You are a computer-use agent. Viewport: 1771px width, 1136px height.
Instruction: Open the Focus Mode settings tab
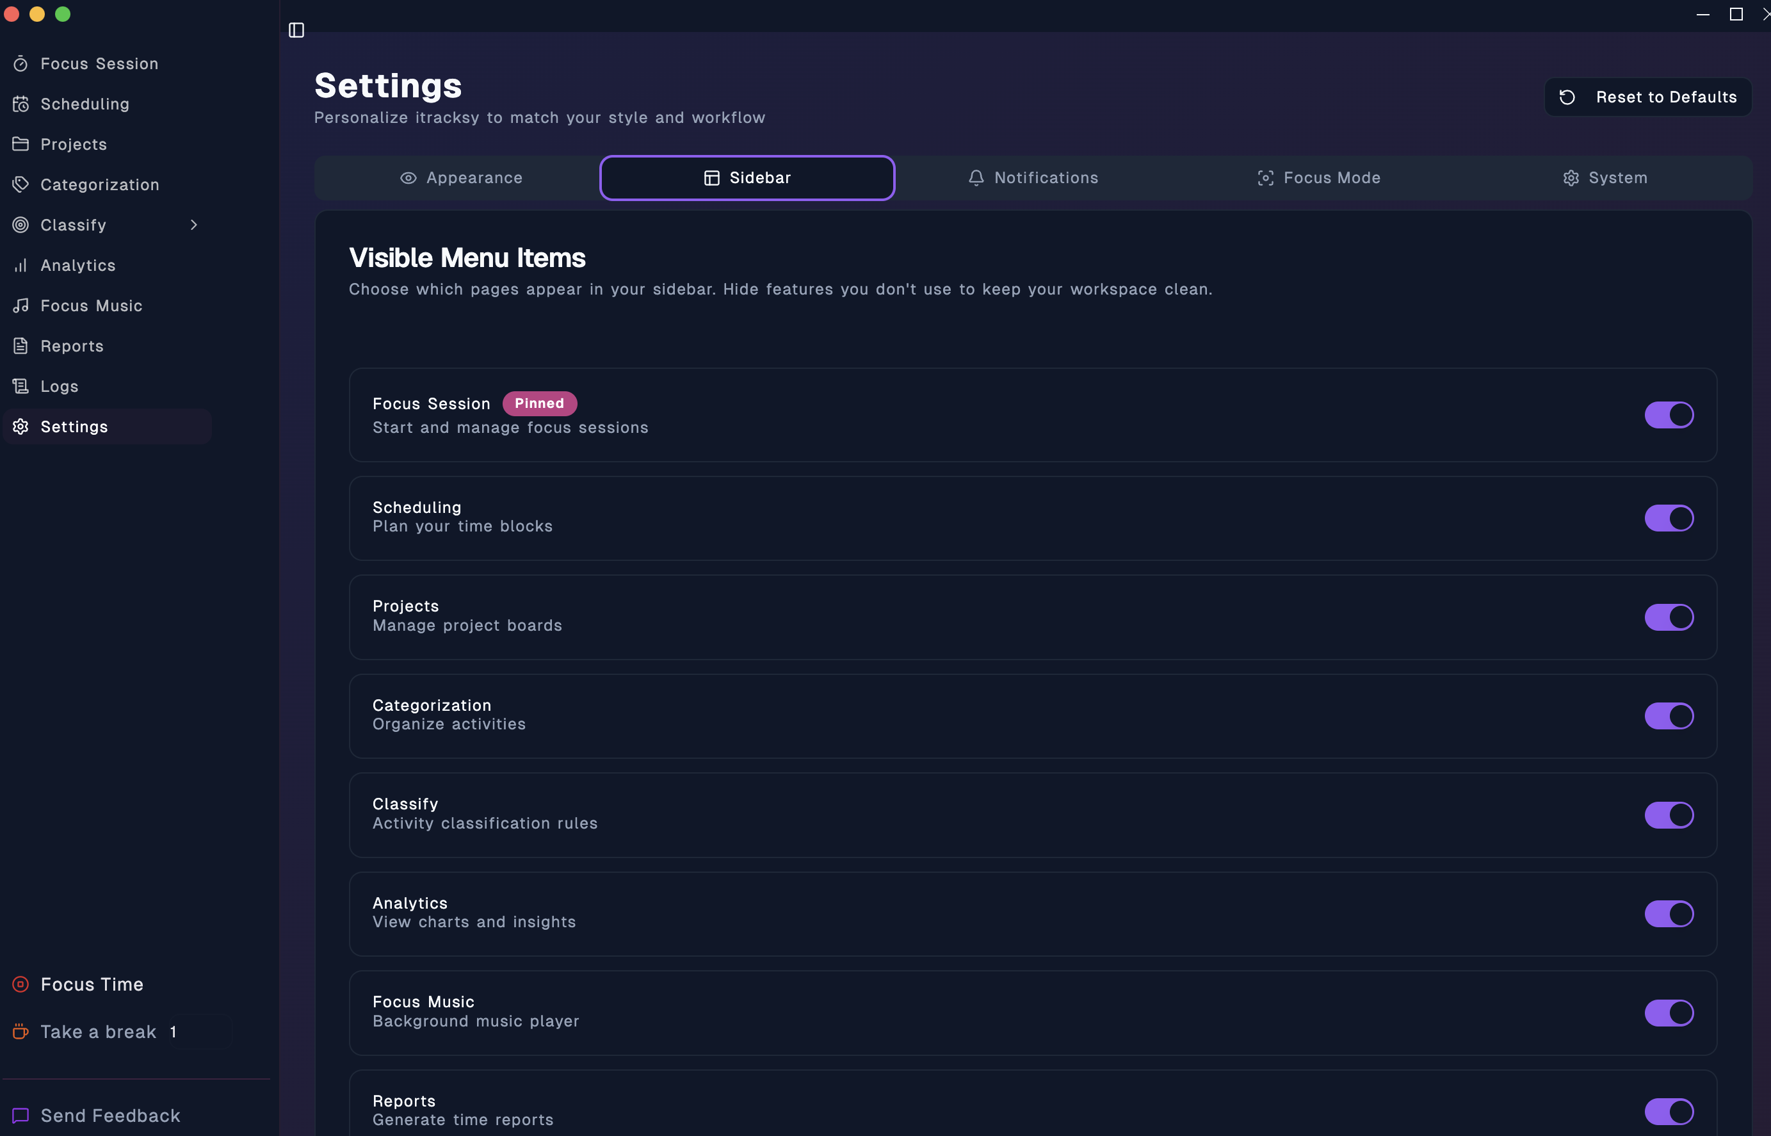1319,178
